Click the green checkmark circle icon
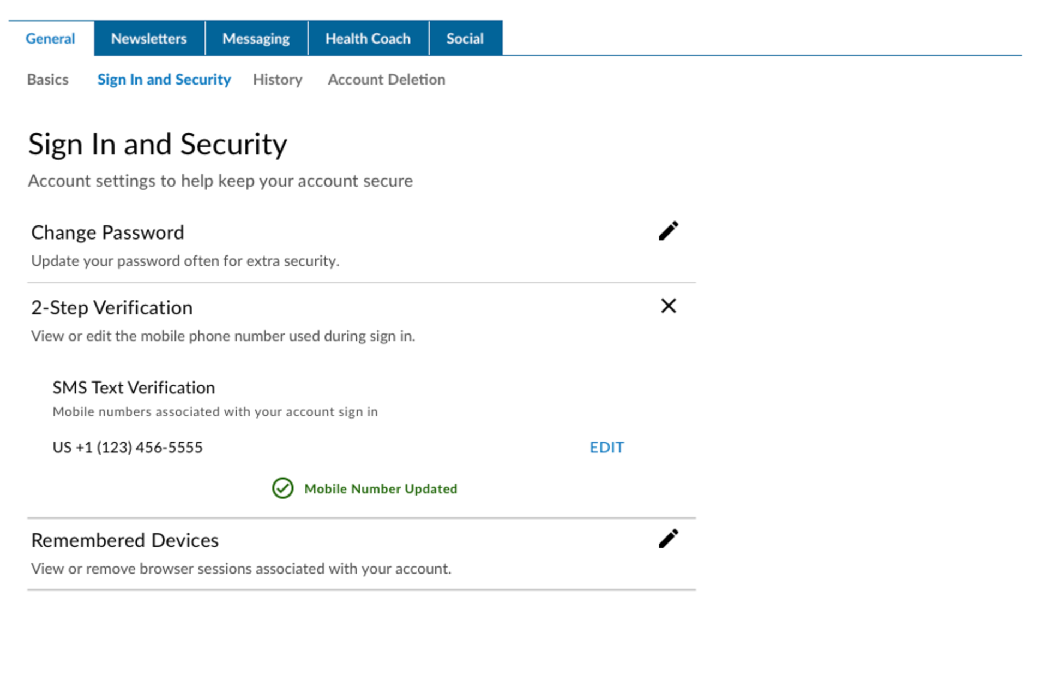This screenshot has width=1047, height=680. (x=282, y=488)
